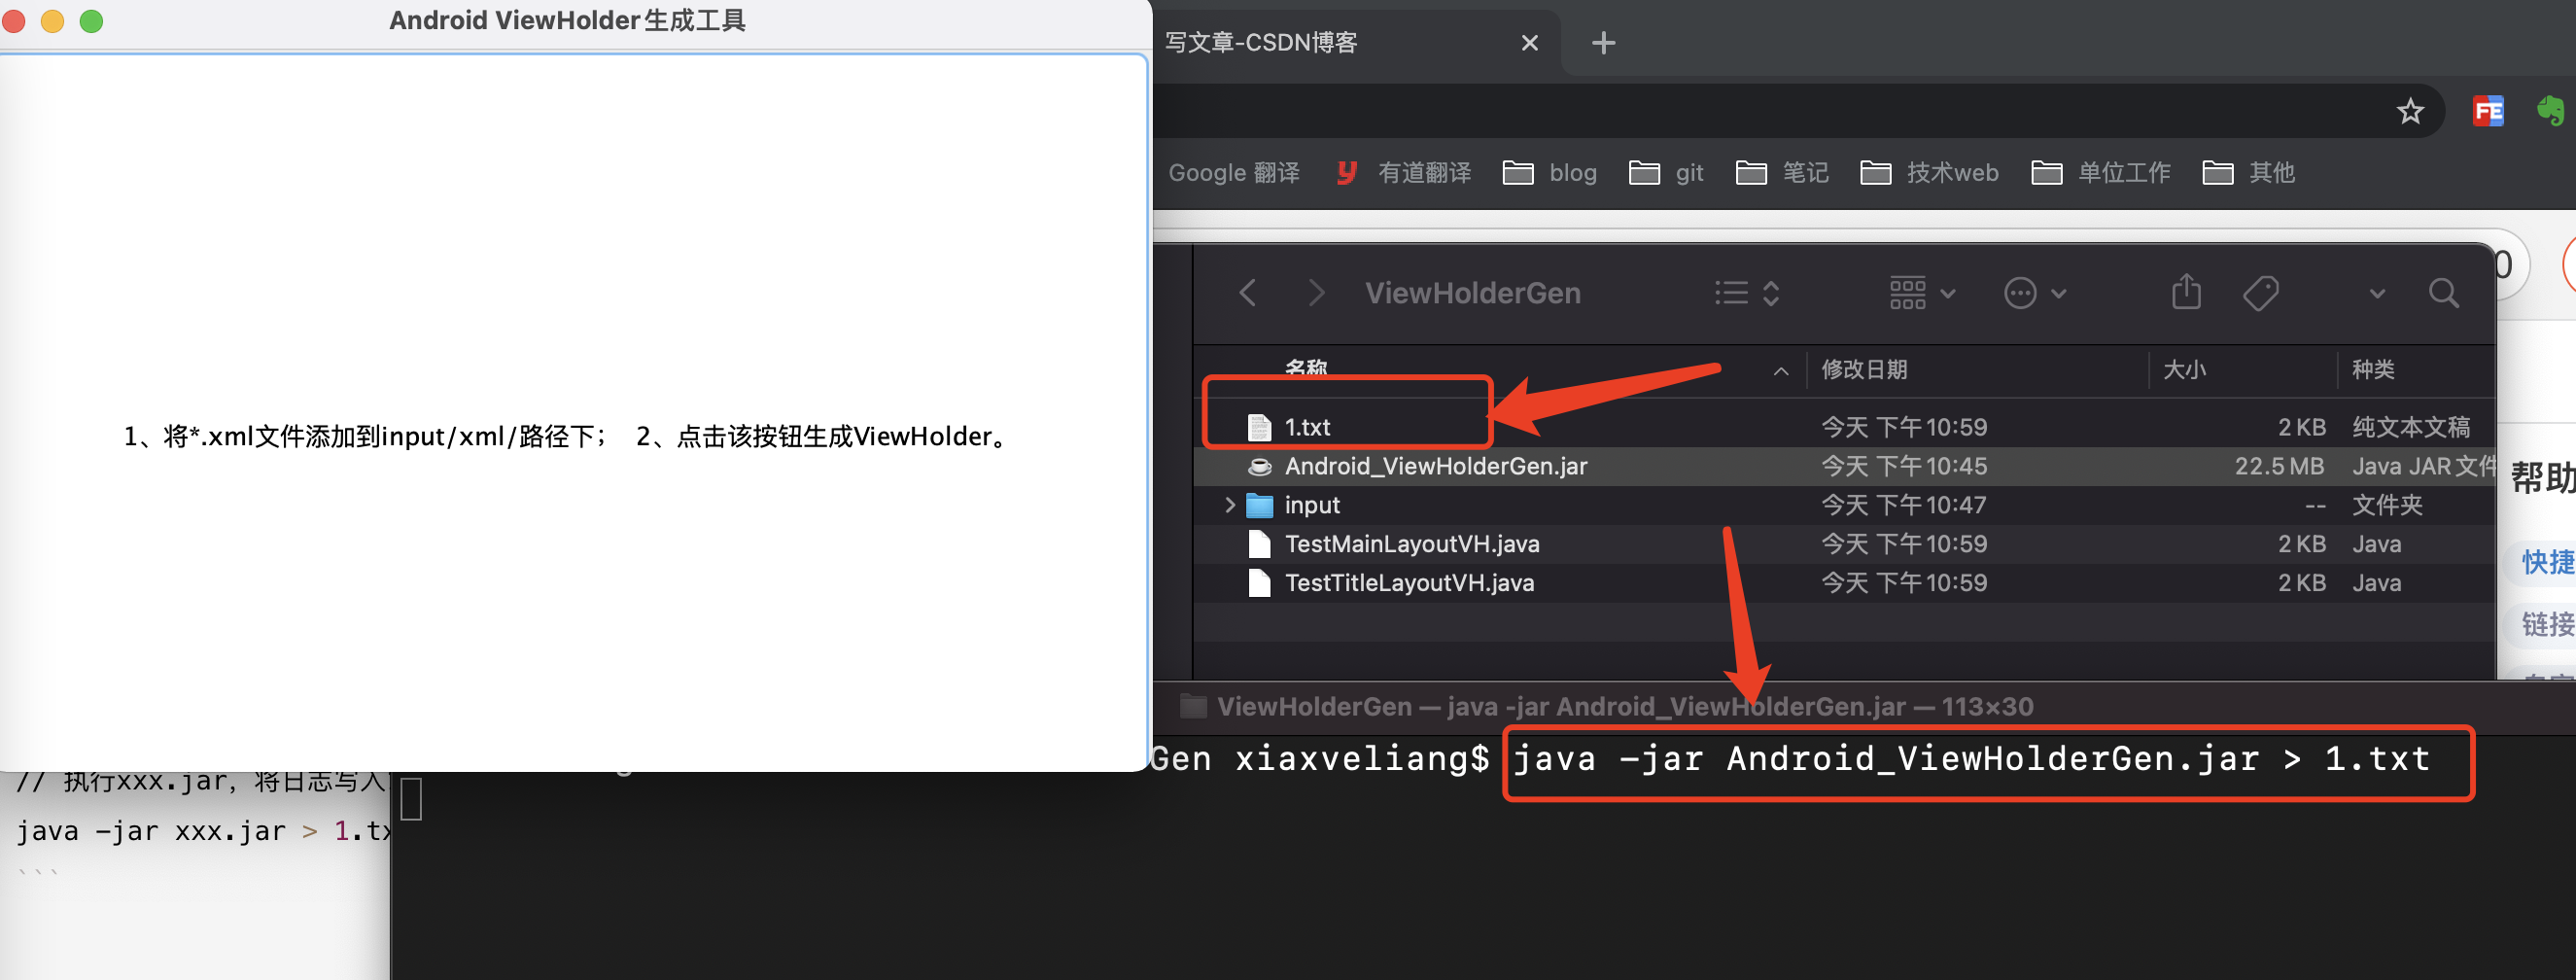The height and width of the screenshot is (980, 2576).
Task: Open the 单位工作 bookmarks folder
Action: 2101,173
